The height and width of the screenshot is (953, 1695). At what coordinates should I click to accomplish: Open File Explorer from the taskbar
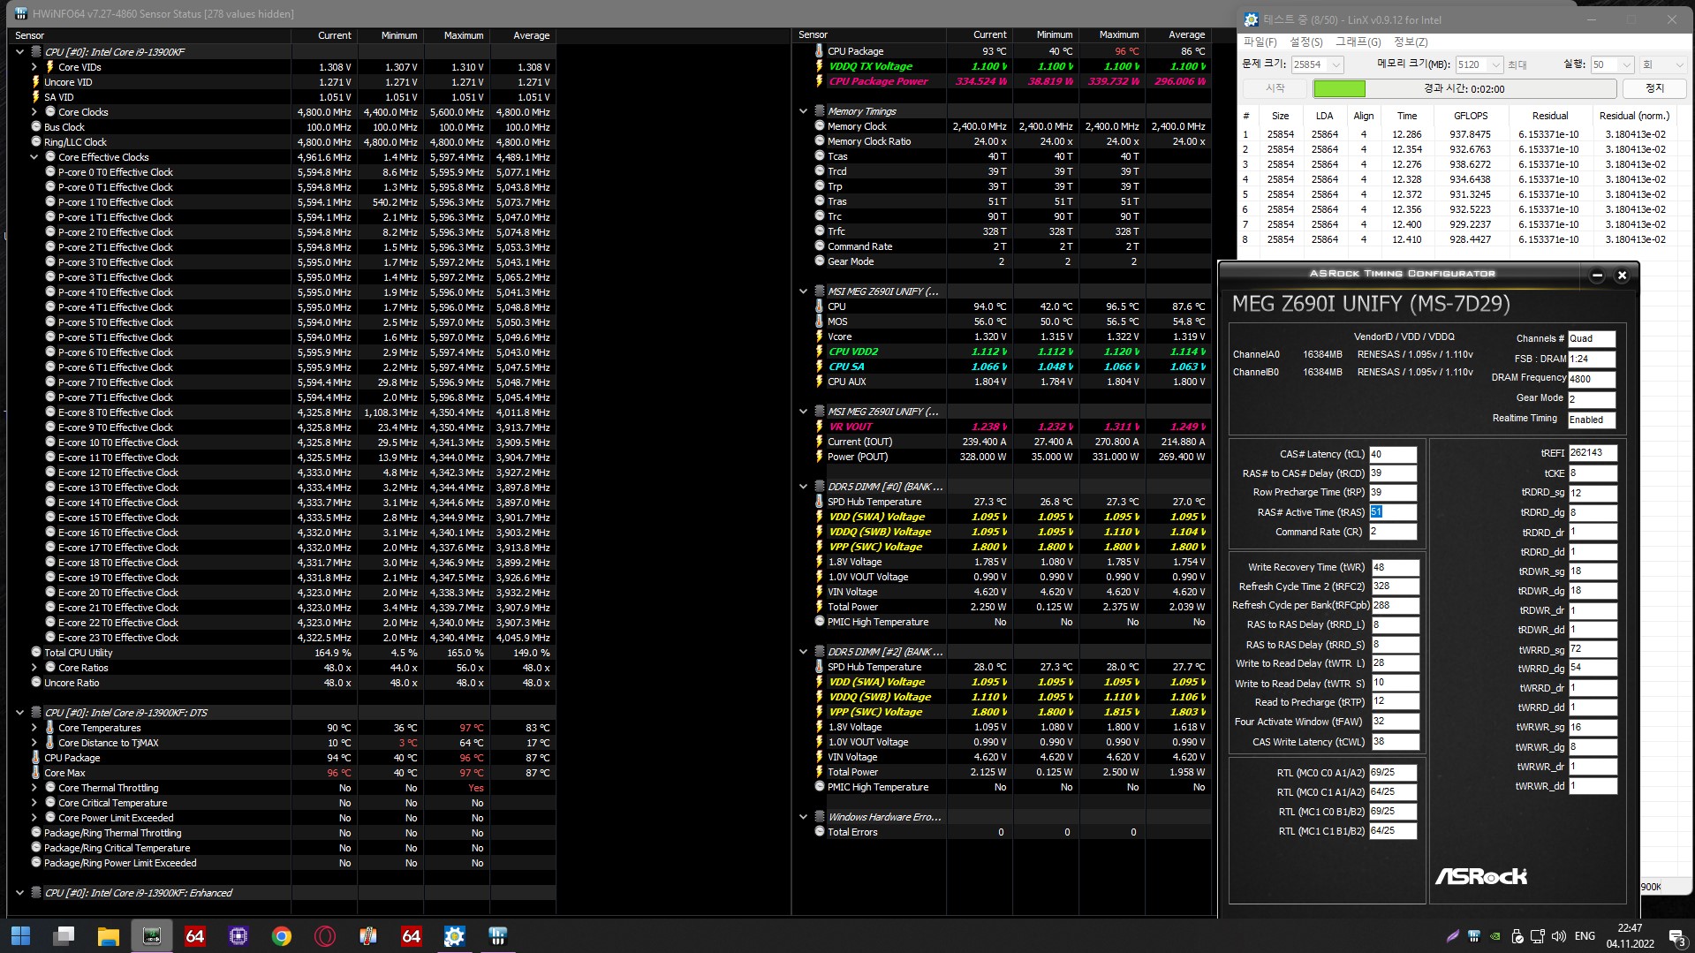click(108, 935)
